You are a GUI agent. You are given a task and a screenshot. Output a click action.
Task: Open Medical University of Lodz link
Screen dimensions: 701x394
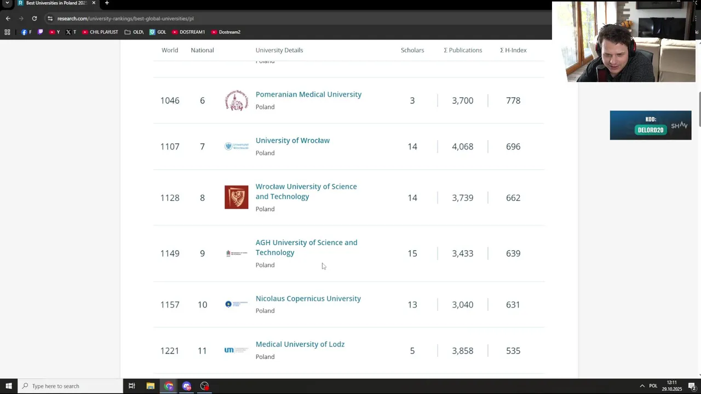[300, 344]
